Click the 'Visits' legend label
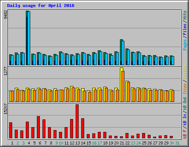The image size is (189, 147). (x=185, y=72)
